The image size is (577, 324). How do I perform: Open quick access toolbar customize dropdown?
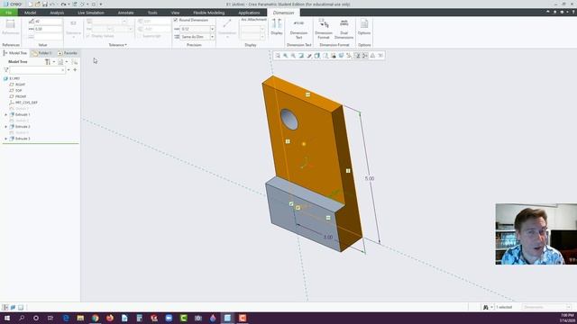click(x=101, y=4)
